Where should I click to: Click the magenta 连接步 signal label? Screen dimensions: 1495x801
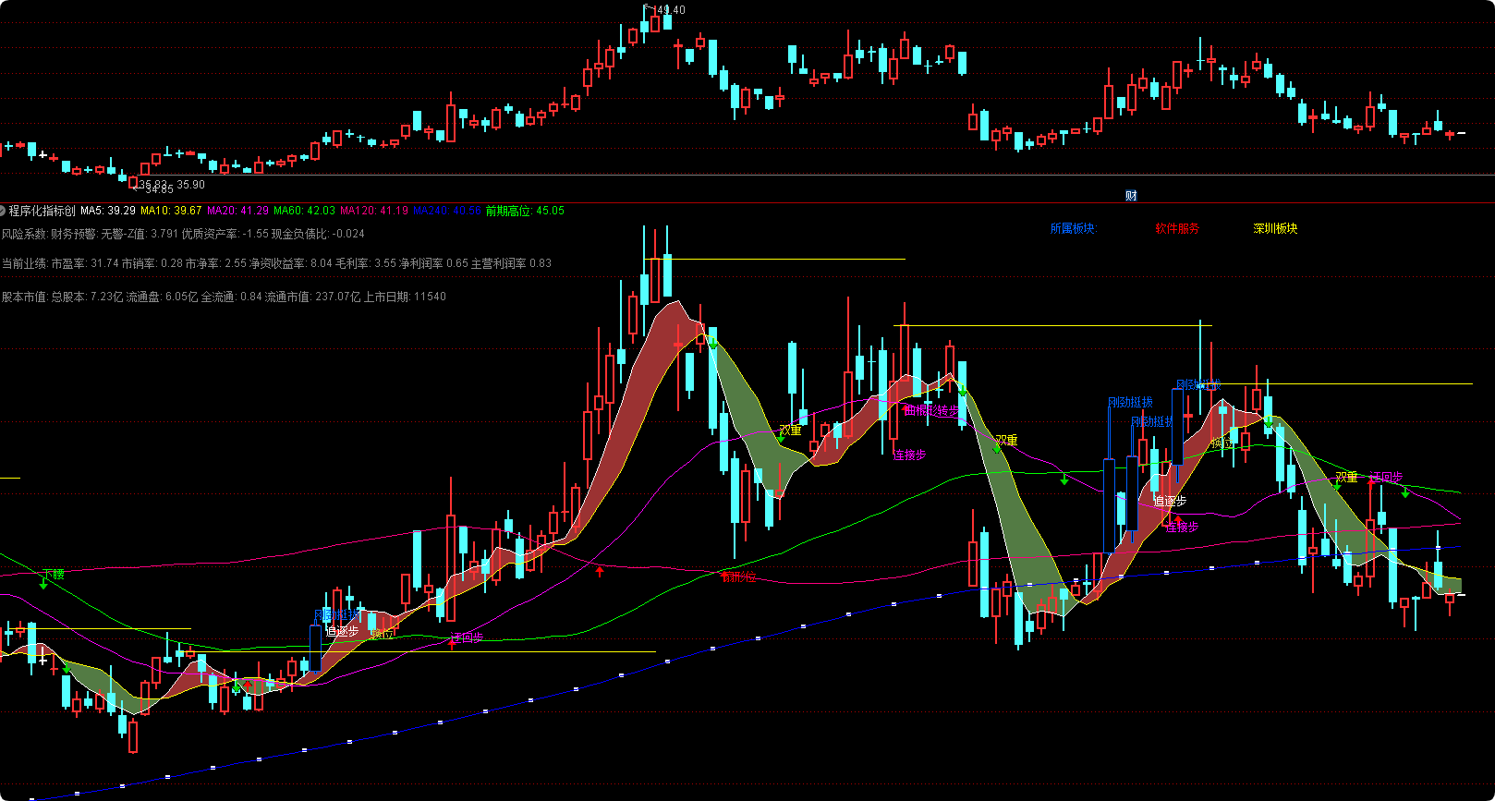[x=909, y=455]
